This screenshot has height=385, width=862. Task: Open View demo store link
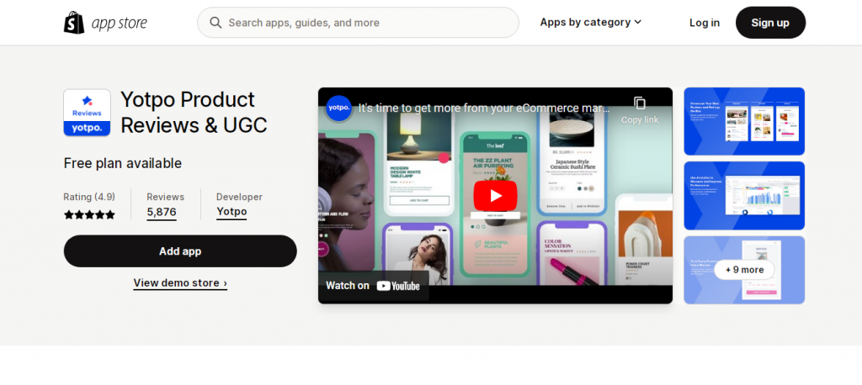pyautogui.click(x=180, y=282)
